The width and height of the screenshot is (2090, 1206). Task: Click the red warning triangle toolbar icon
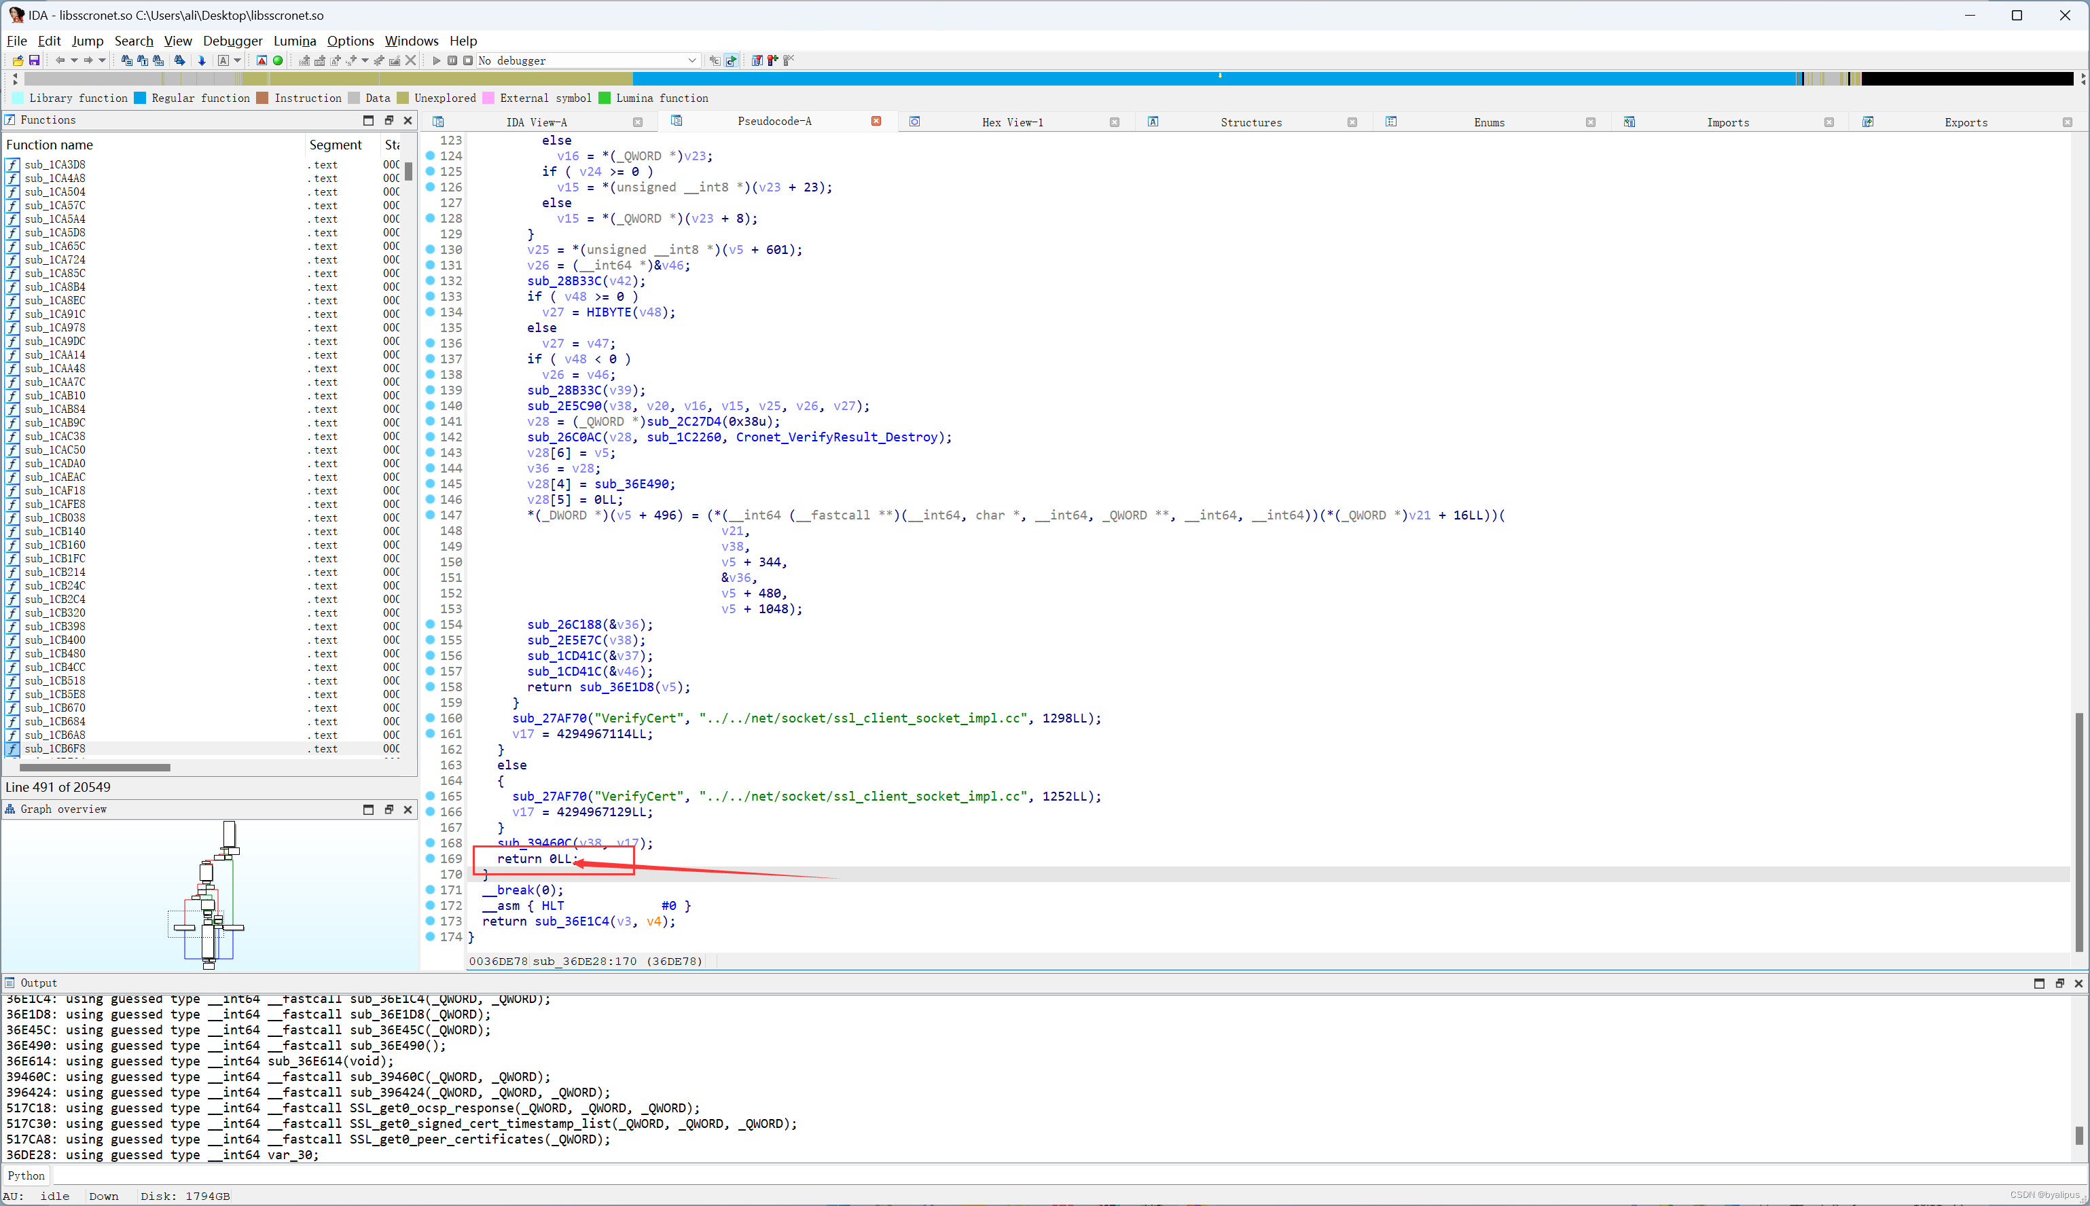click(x=262, y=60)
